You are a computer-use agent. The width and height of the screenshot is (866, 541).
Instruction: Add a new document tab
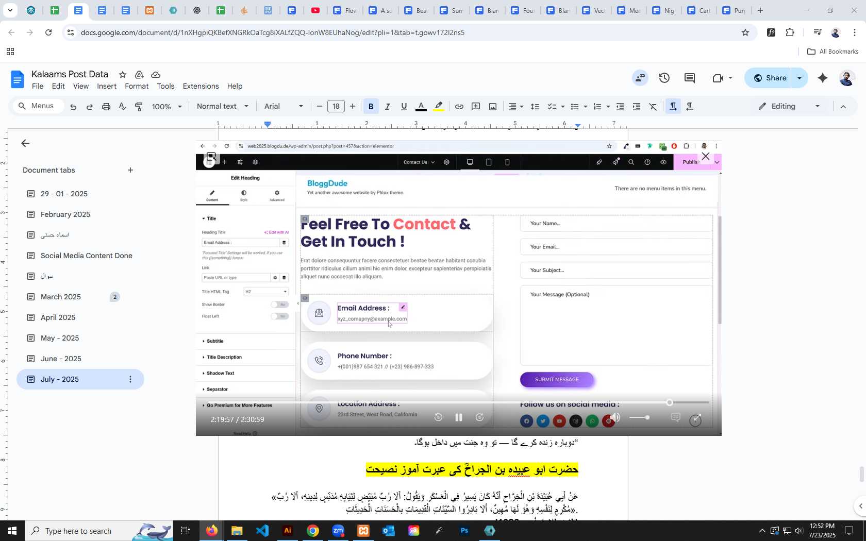click(130, 170)
